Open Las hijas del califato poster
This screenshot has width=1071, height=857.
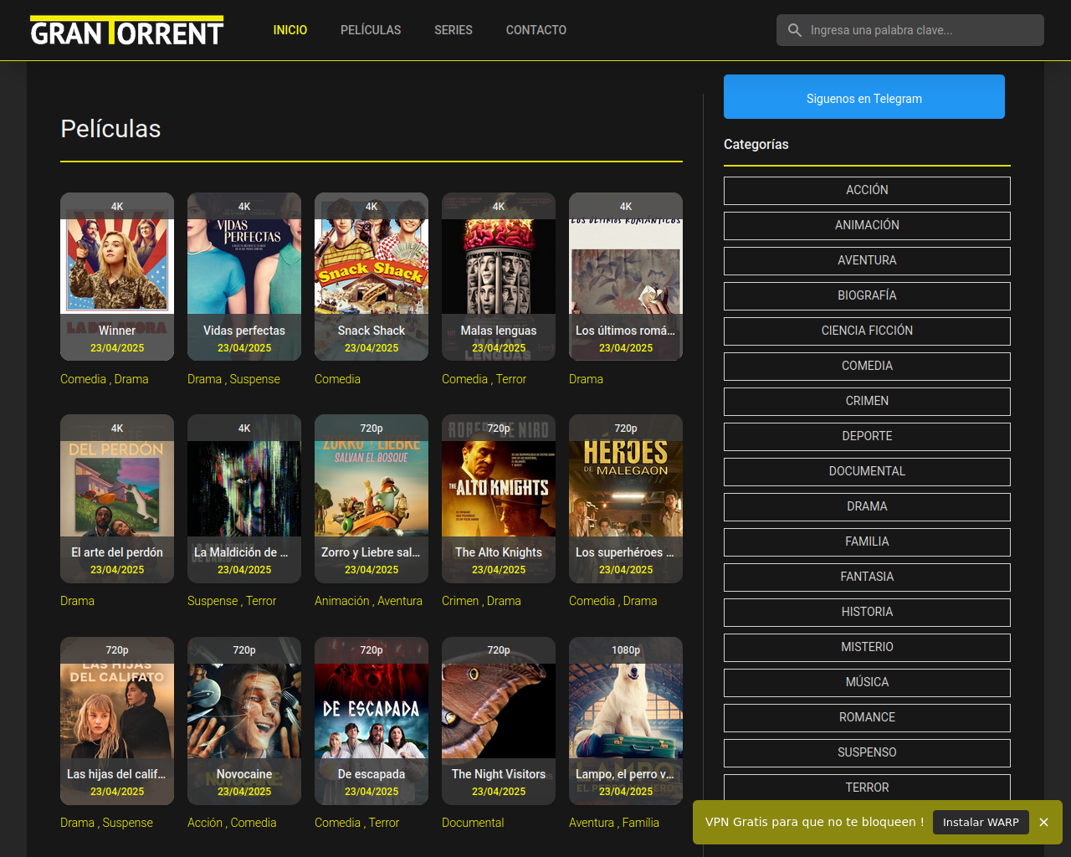117,721
